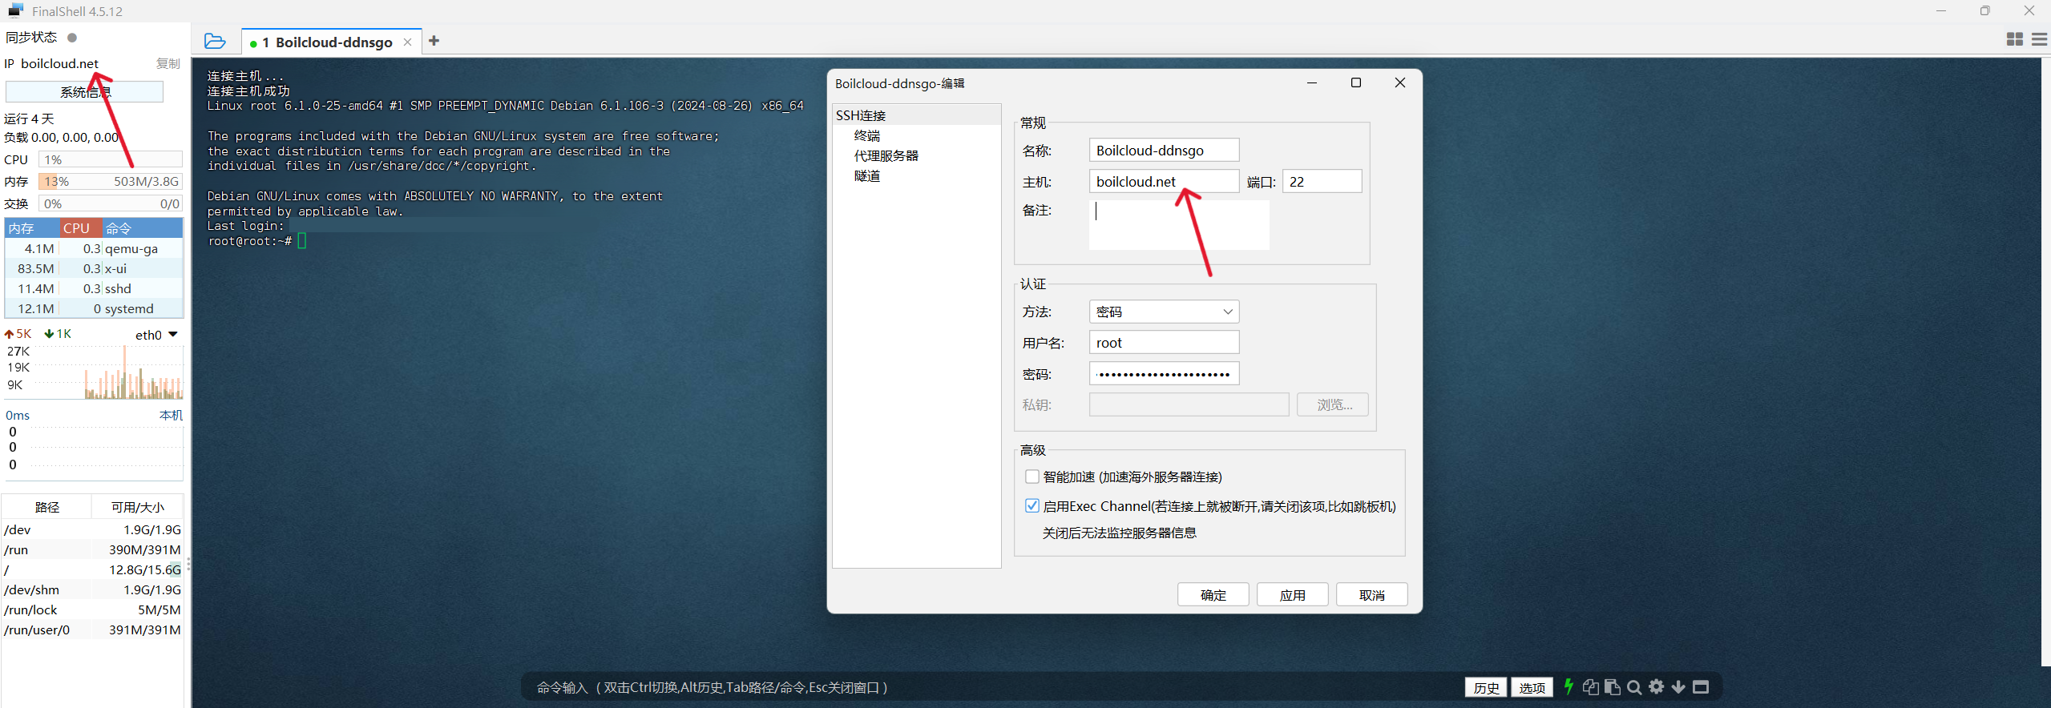2051x708 pixels.
Task: Close the Boilcloud-ddnsgo session tab
Action: 407,42
